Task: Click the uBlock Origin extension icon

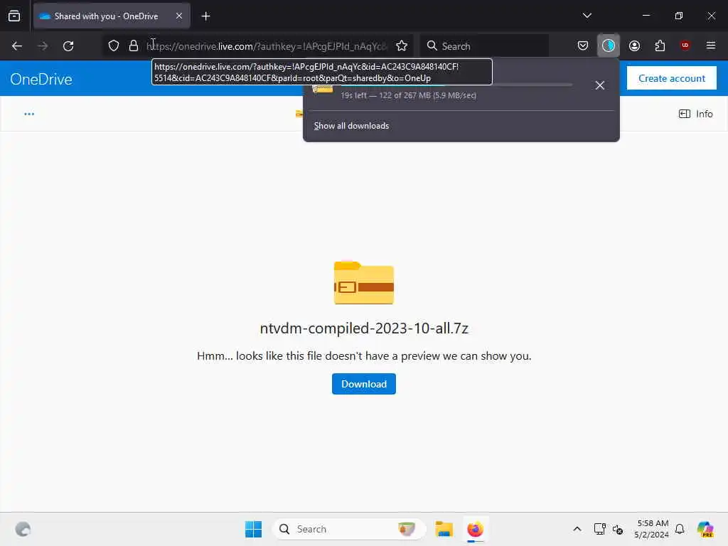Action: coord(685,45)
